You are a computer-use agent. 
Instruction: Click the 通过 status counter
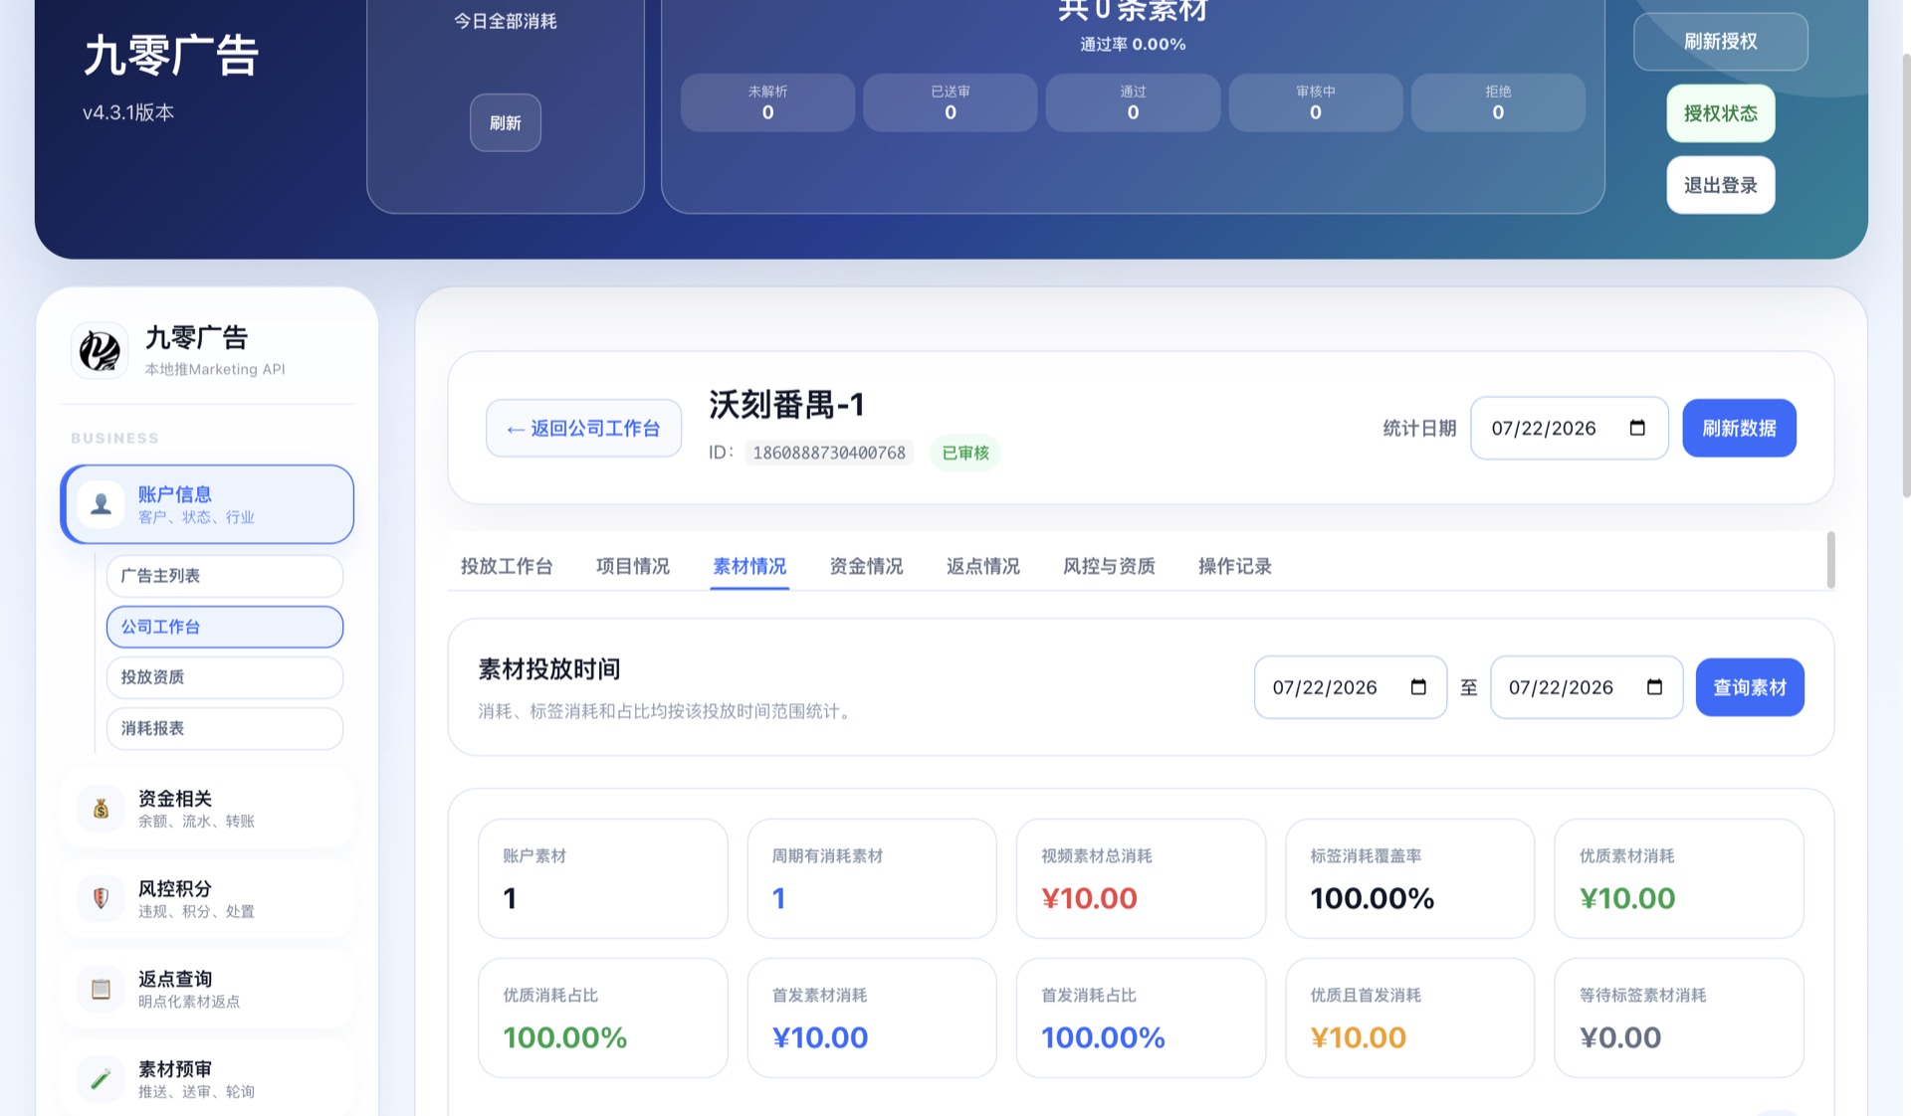1133,102
